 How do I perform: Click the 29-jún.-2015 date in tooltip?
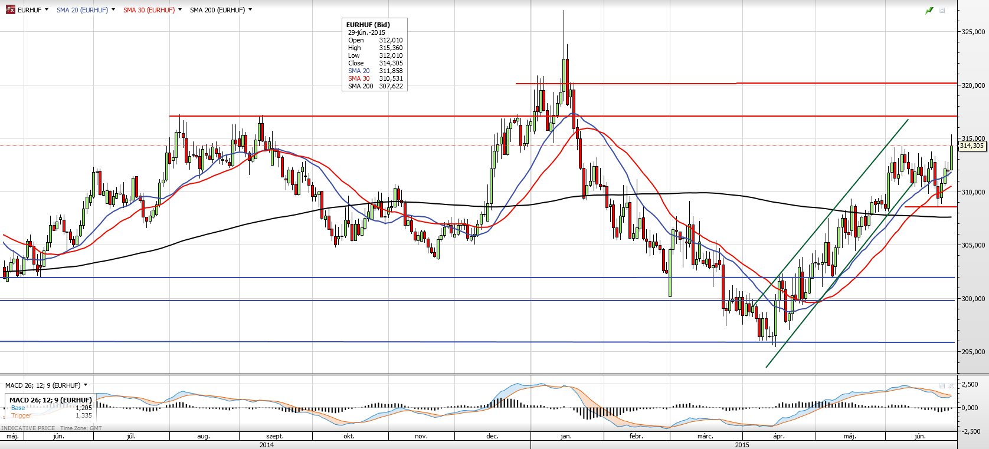pyautogui.click(x=366, y=32)
